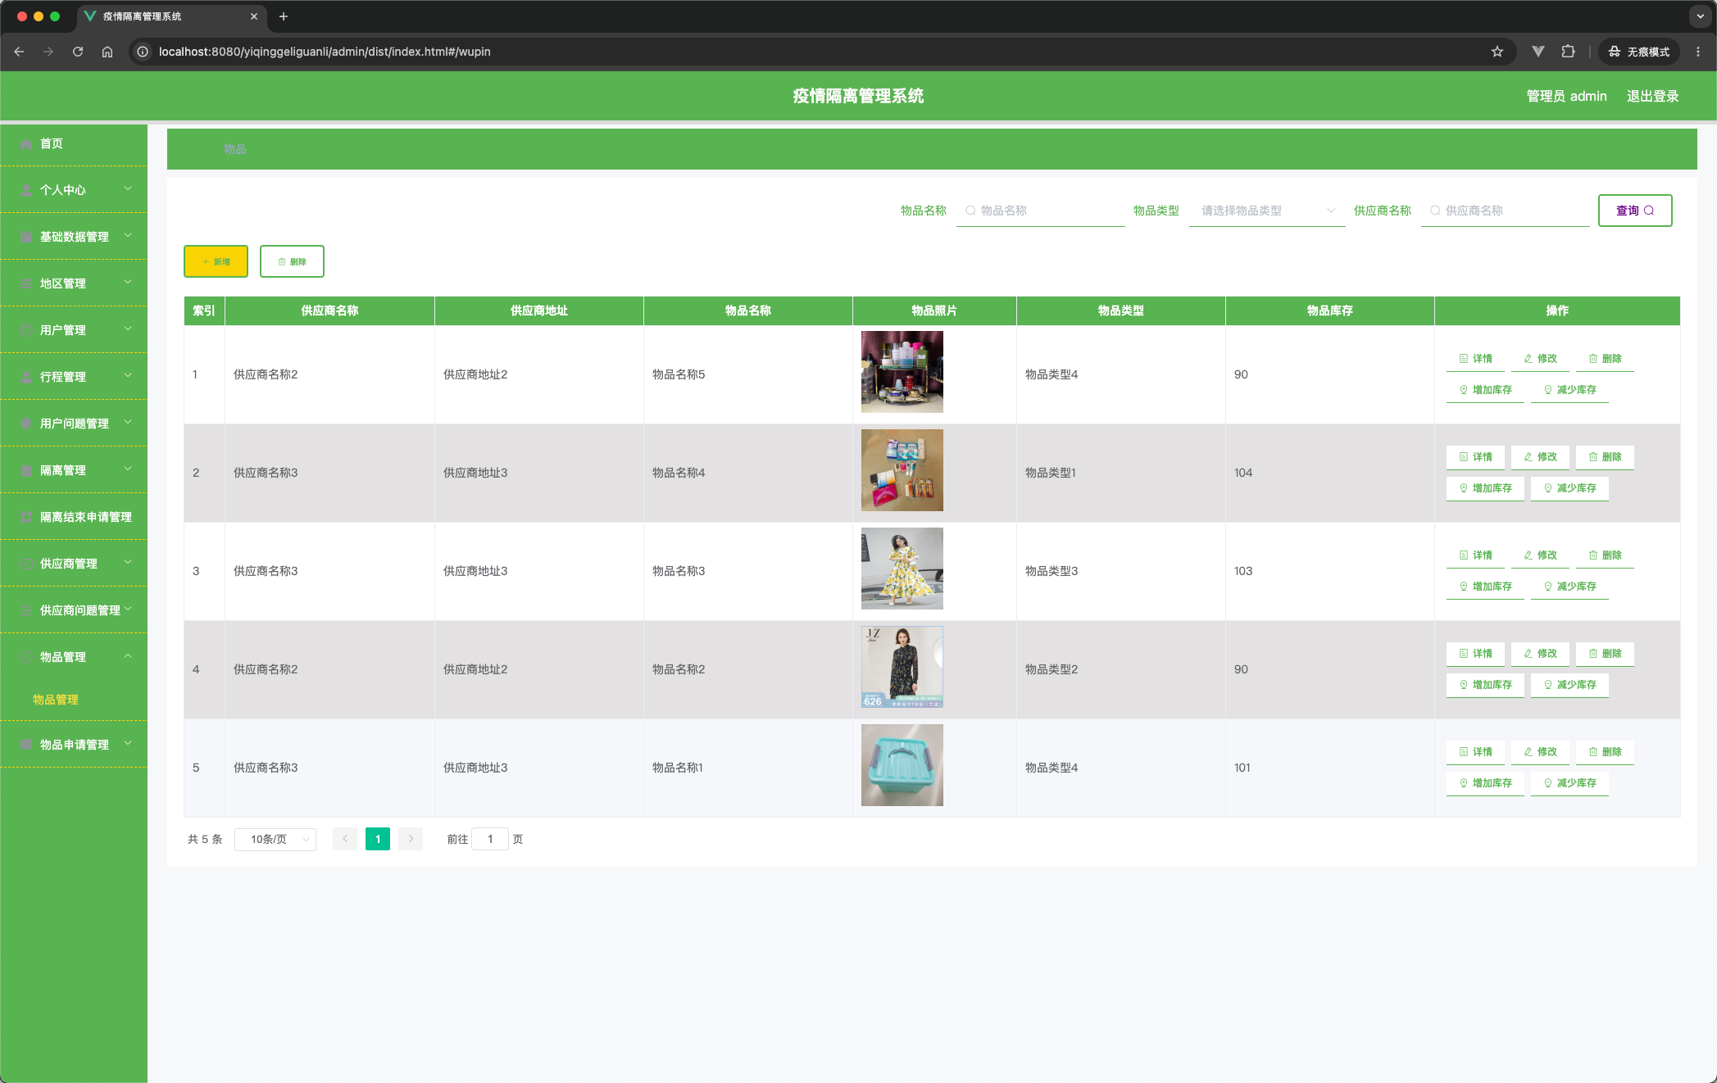
Task: Switch to the 疫情隔离管理系统 browser tab
Action: [x=172, y=16]
